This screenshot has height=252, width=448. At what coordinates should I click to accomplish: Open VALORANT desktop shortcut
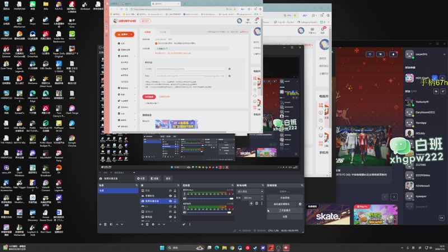coord(46,155)
